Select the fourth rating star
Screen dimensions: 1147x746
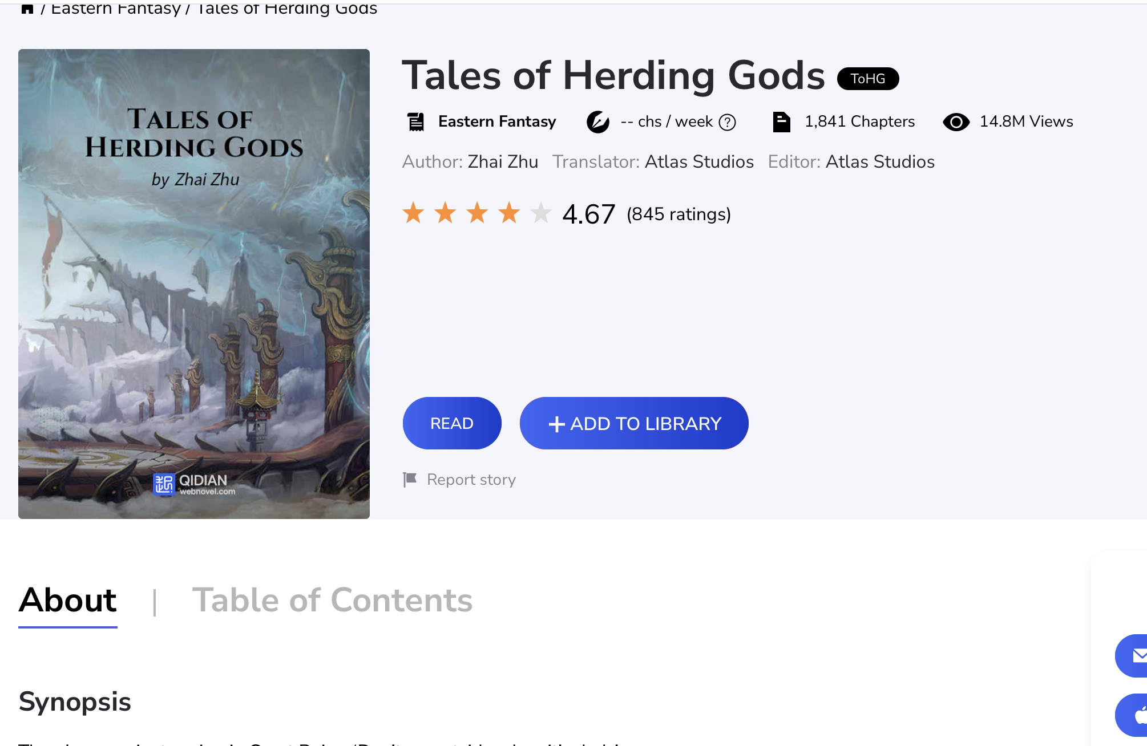(509, 213)
